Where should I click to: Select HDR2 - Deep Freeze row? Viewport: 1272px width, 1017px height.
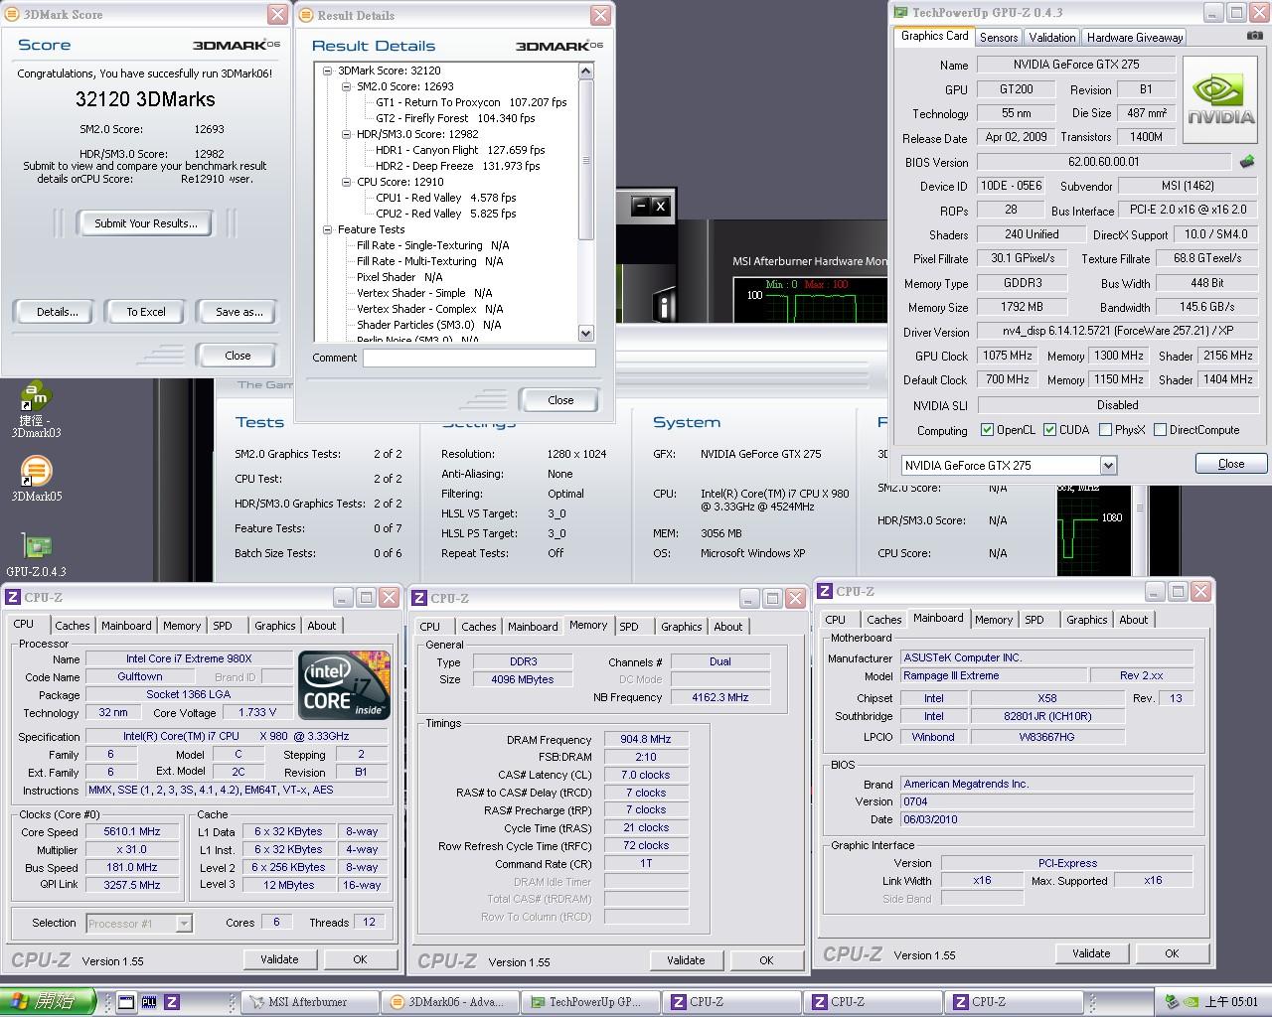[x=457, y=166]
